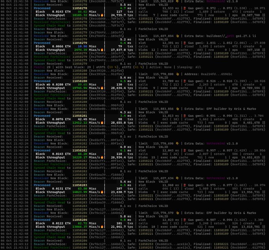Click the fuel pump icon before Gas gwei 0.975

(185, 185)
